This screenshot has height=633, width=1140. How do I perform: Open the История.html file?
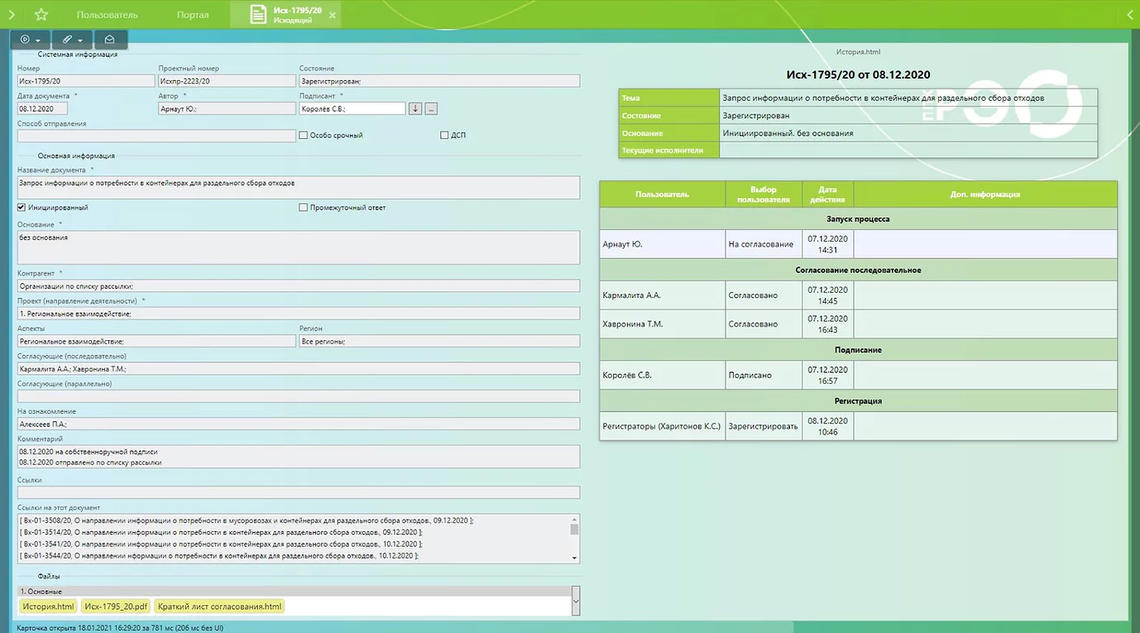[x=48, y=607]
